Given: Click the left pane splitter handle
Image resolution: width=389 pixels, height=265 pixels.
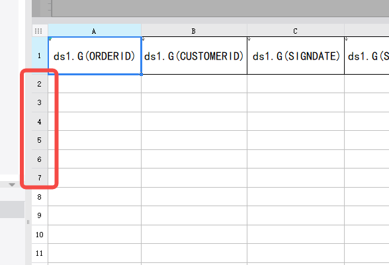Looking at the screenshot, I should 28,222.
